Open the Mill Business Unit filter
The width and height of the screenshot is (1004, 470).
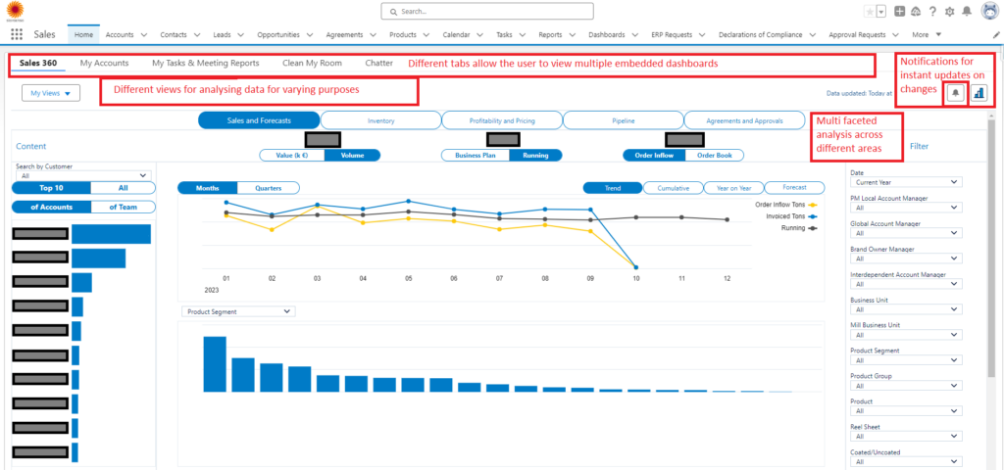(906, 335)
